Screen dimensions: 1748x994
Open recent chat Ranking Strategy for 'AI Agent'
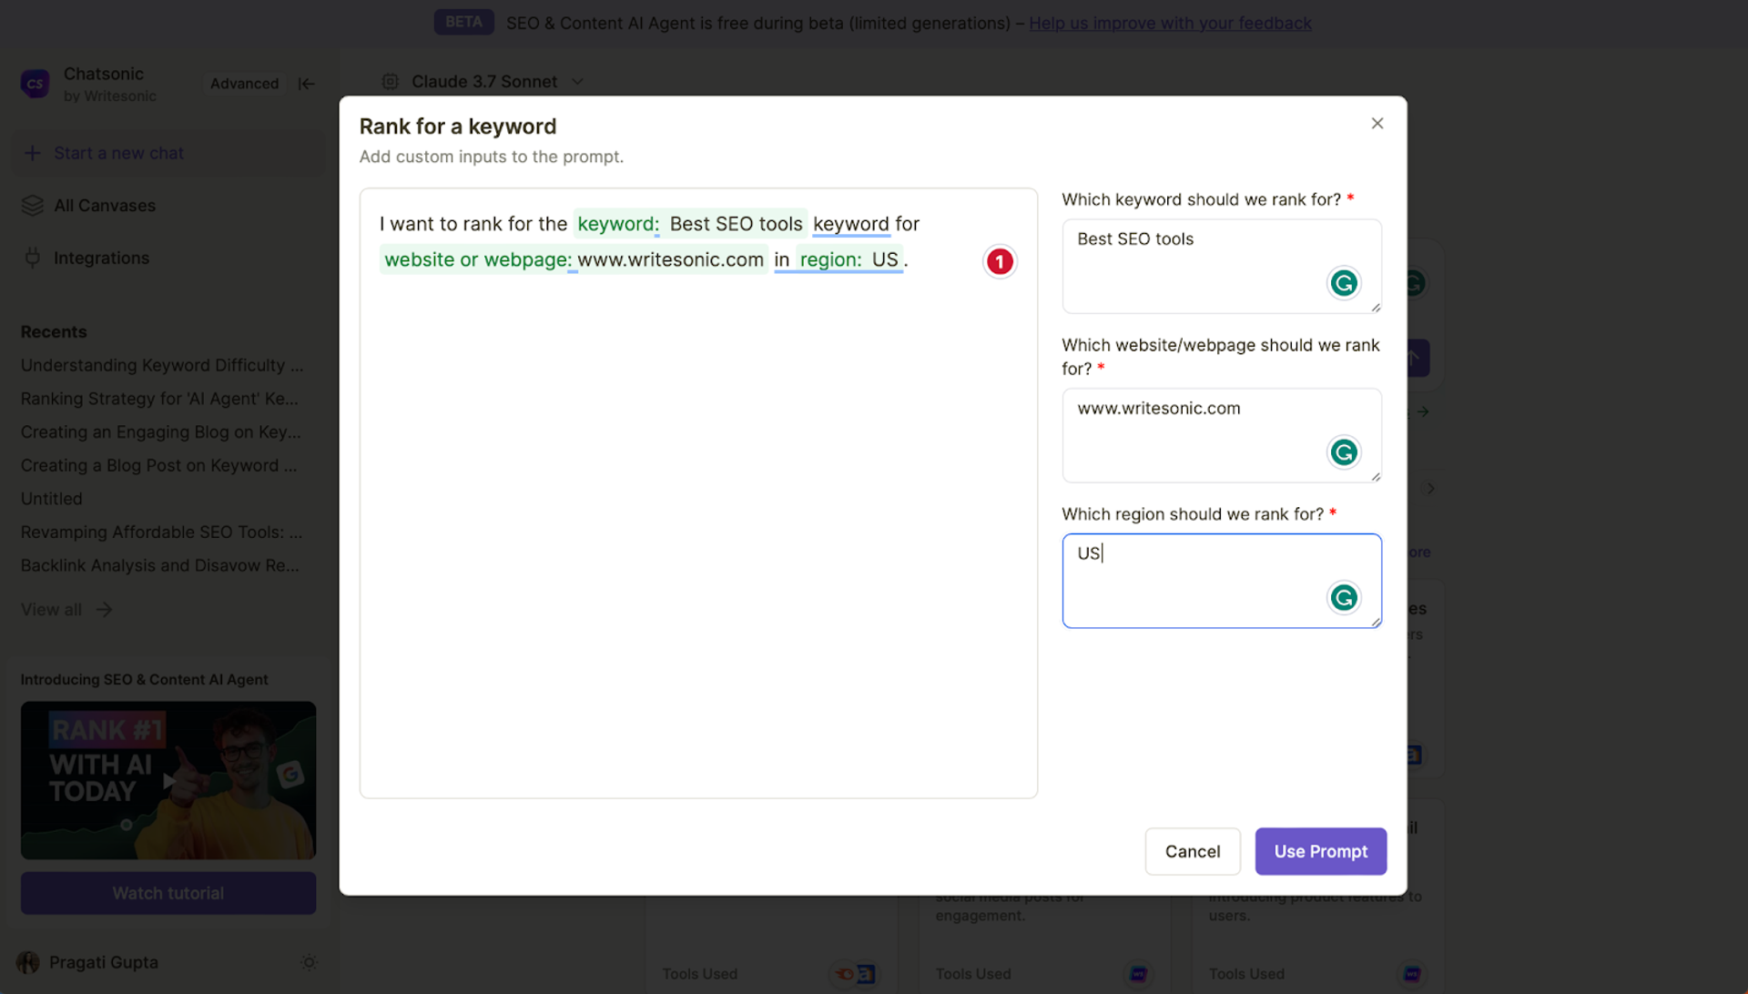pyautogui.click(x=159, y=399)
